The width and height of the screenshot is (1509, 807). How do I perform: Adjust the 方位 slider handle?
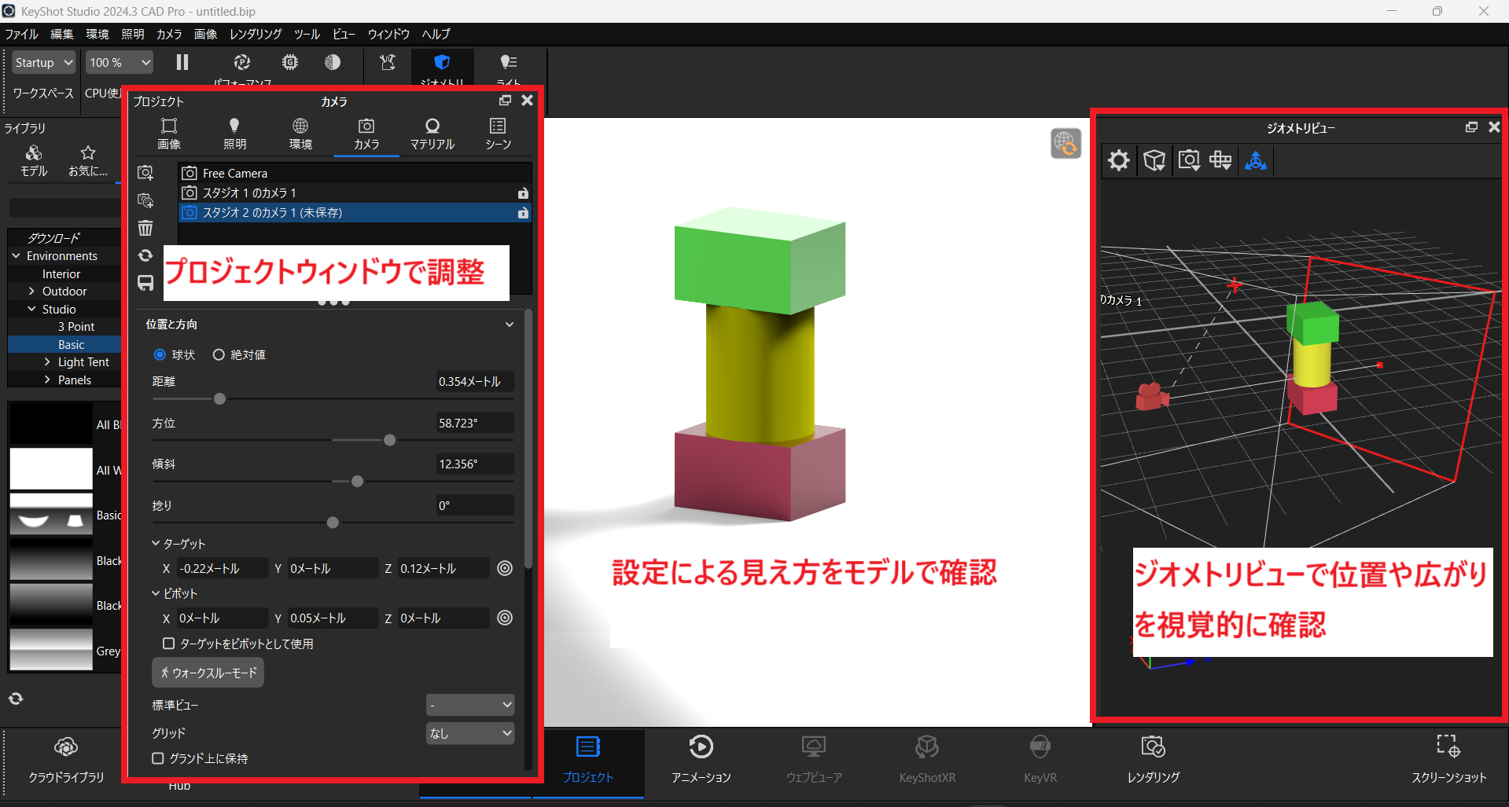390,440
